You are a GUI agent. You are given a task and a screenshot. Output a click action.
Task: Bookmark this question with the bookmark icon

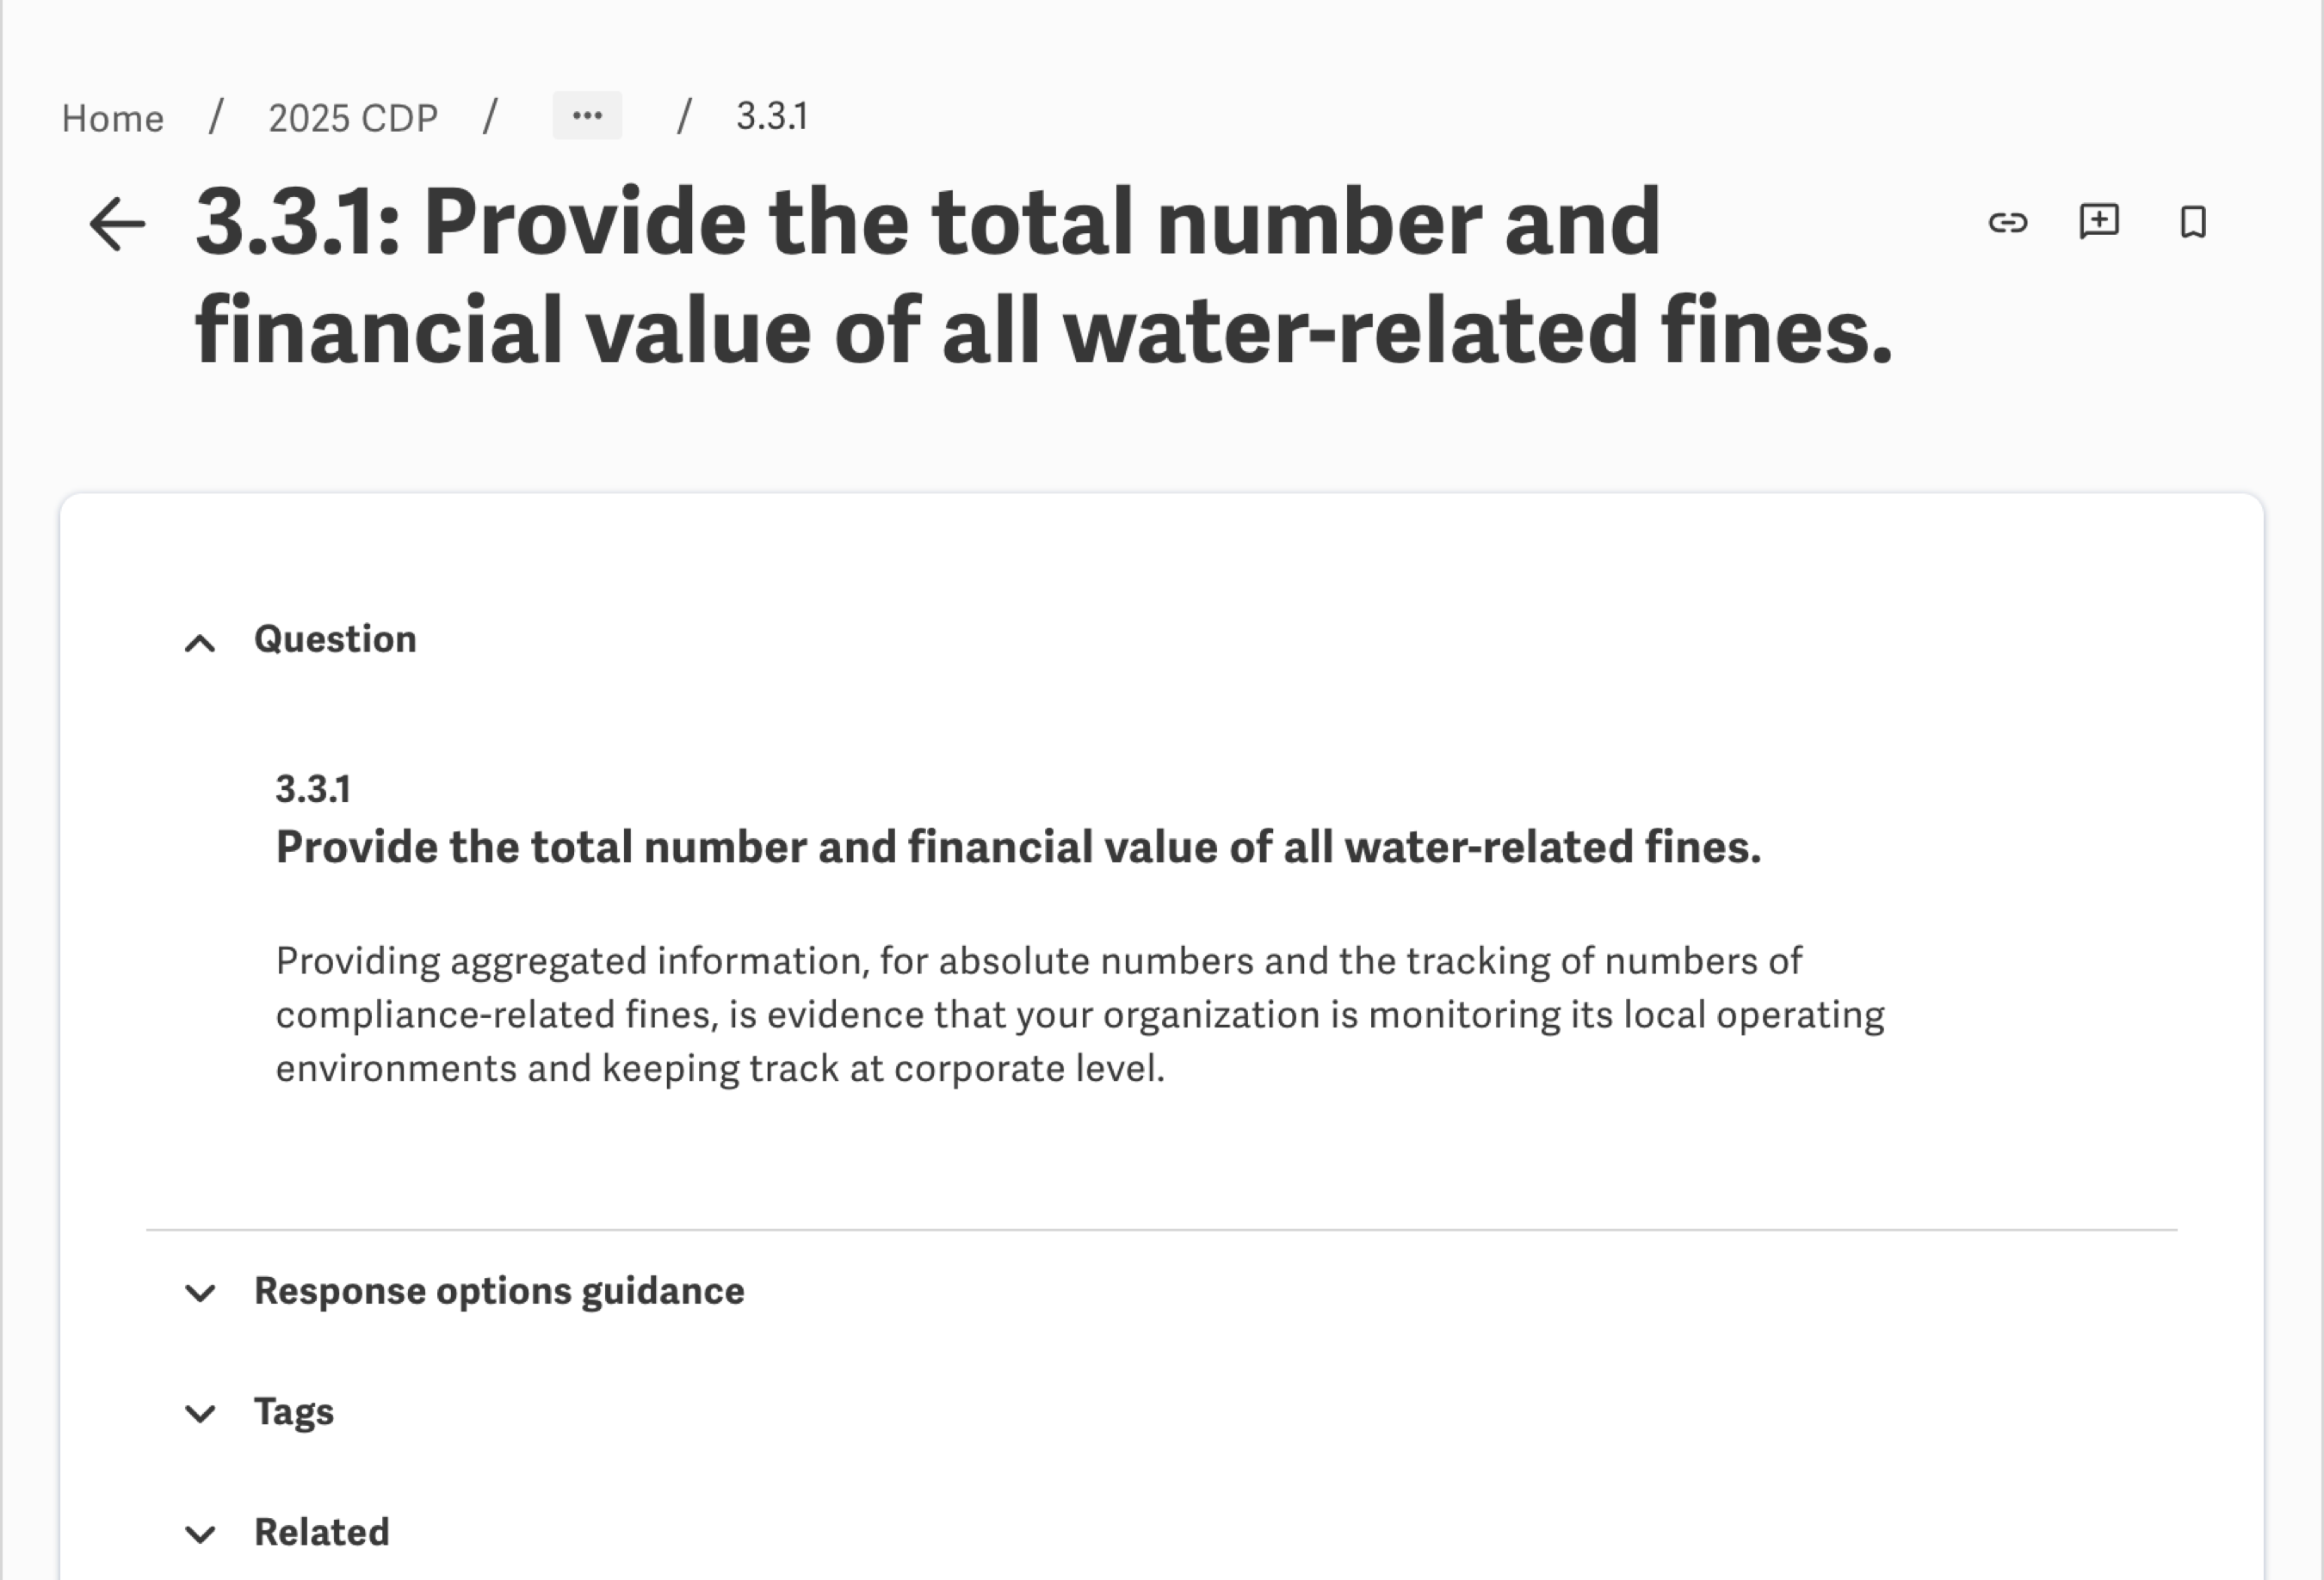point(2192,222)
